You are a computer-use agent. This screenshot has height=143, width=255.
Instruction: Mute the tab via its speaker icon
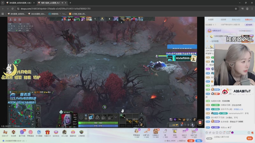62,3
